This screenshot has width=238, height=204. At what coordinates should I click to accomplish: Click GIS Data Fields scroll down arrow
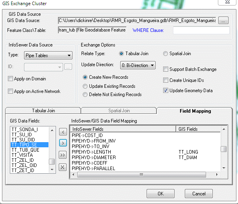52,170
